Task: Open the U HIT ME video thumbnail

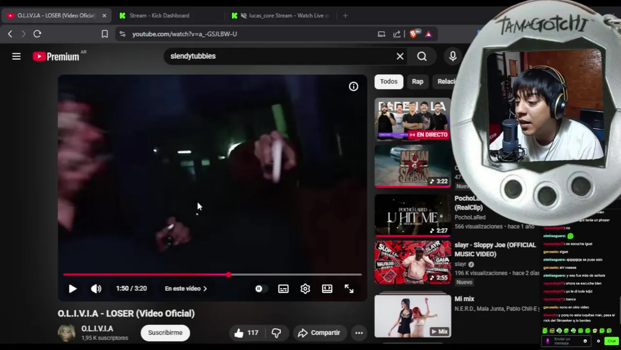Action: click(x=413, y=215)
